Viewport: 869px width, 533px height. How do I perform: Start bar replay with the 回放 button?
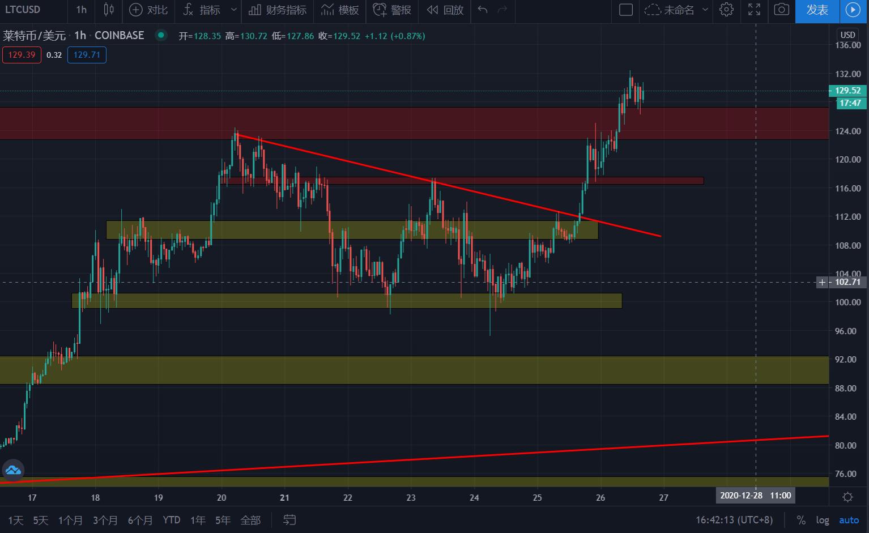[x=445, y=10]
